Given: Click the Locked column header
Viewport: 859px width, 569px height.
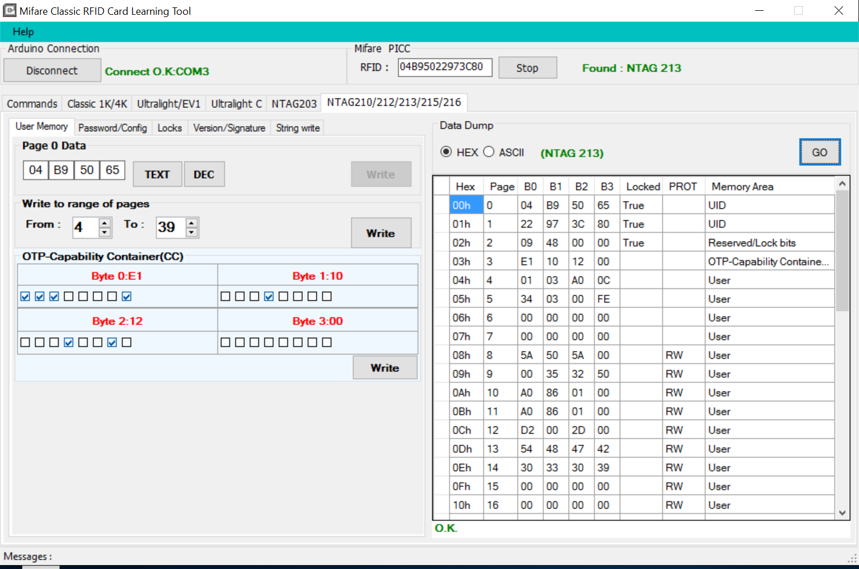Looking at the screenshot, I should point(643,187).
